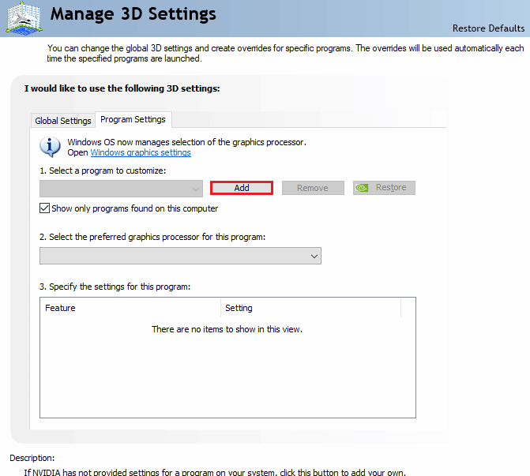Open the program to customize dropdown
The height and width of the screenshot is (476, 530).
[121, 189]
